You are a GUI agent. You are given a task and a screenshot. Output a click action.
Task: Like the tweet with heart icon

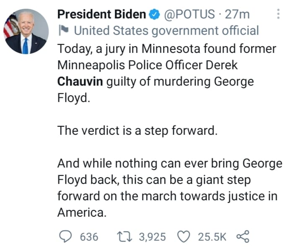pos(184,237)
